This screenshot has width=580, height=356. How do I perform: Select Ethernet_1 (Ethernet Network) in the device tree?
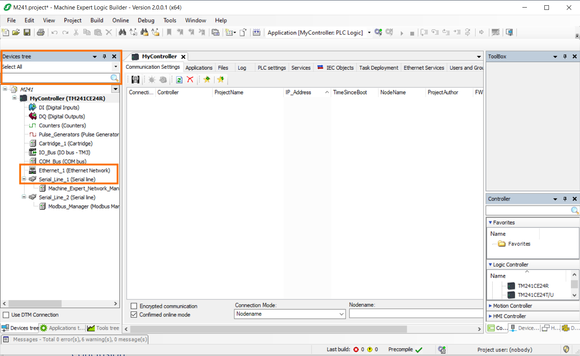point(74,171)
